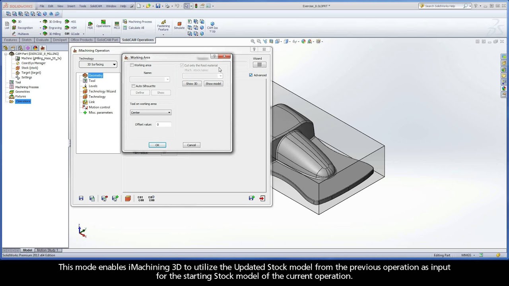Click Cancel in Working Area dialog
This screenshot has height=286, width=509.
[191, 145]
